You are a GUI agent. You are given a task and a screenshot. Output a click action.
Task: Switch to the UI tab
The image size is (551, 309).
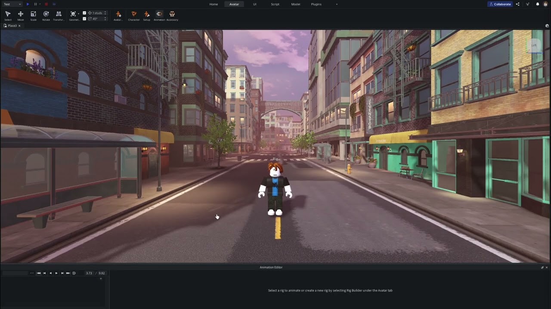(254, 4)
